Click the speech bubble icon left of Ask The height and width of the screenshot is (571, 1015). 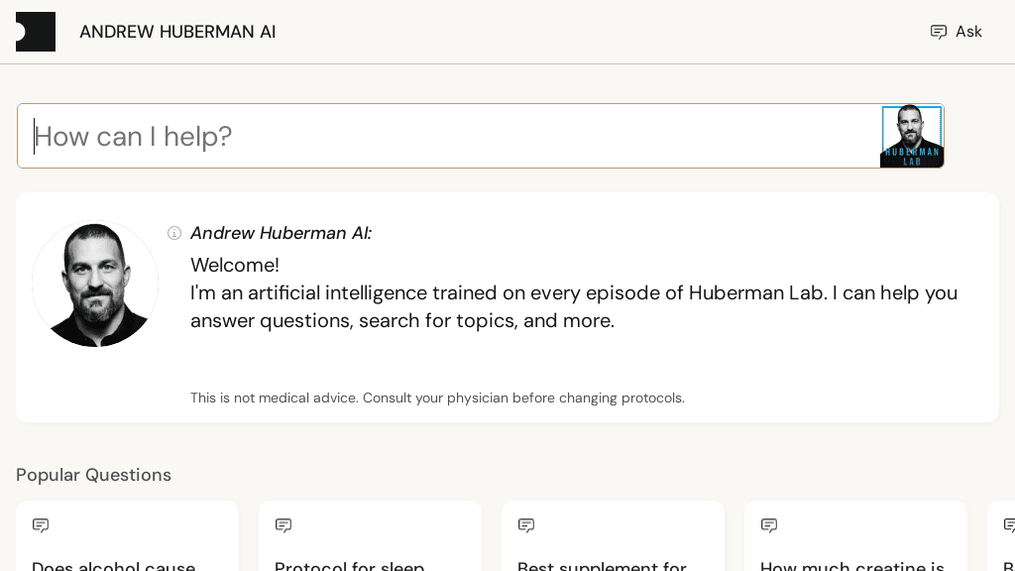[x=939, y=31]
